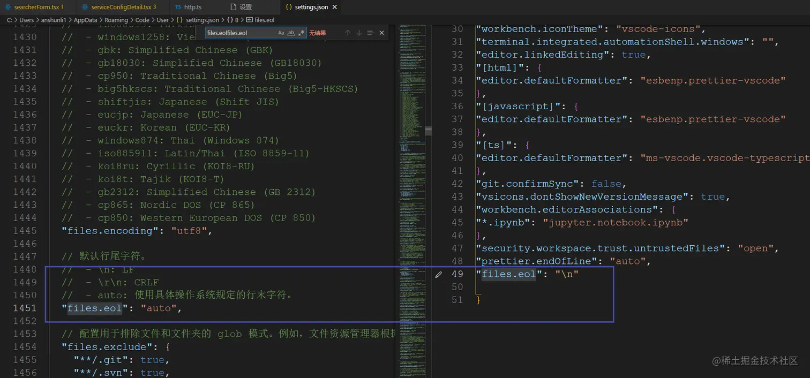This screenshot has width=810, height=378.
Task: Click "vsicons.dontShowNewVersionMessage" key
Action: 582,196
